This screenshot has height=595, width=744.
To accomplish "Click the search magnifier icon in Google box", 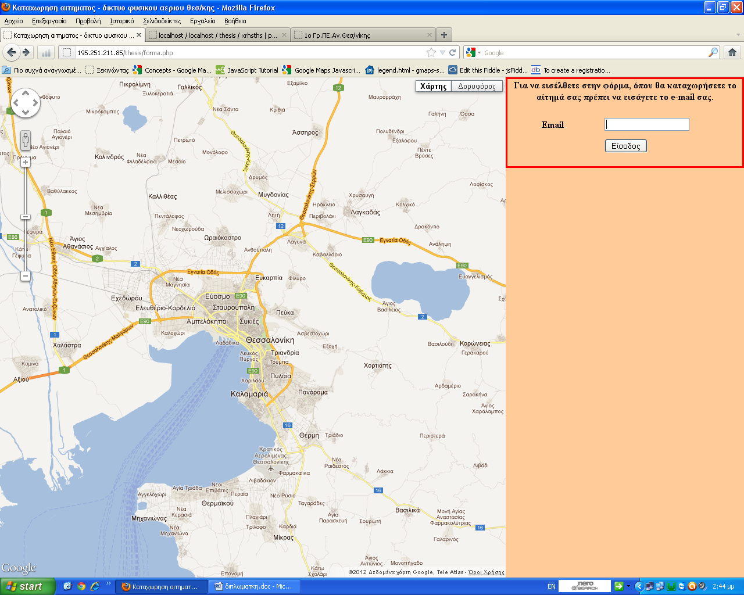I will [x=713, y=52].
